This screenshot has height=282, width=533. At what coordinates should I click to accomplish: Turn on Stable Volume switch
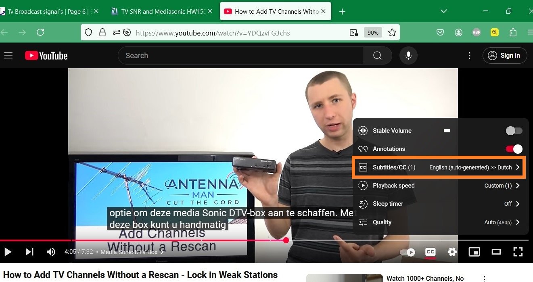click(x=514, y=131)
